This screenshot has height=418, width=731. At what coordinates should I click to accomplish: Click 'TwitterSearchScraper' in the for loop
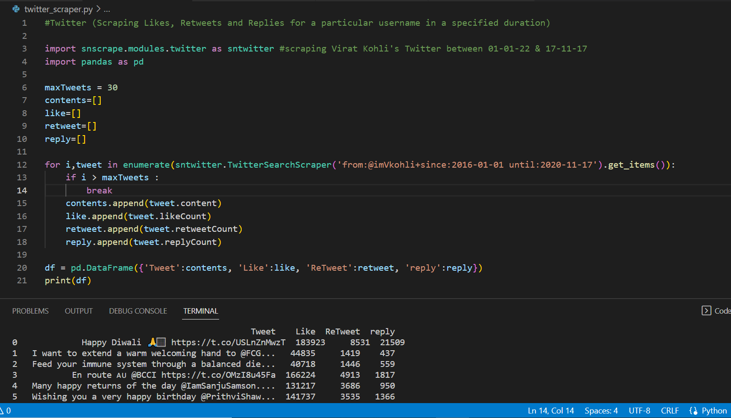click(279, 164)
